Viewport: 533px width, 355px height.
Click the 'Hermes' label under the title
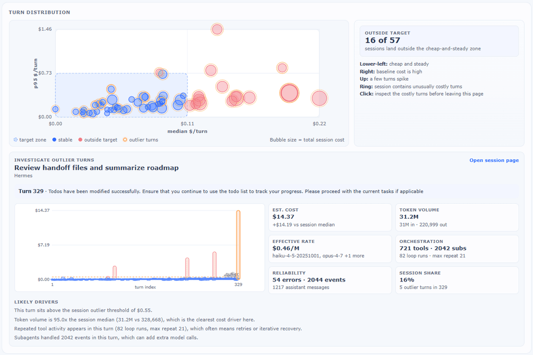[x=24, y=176]
